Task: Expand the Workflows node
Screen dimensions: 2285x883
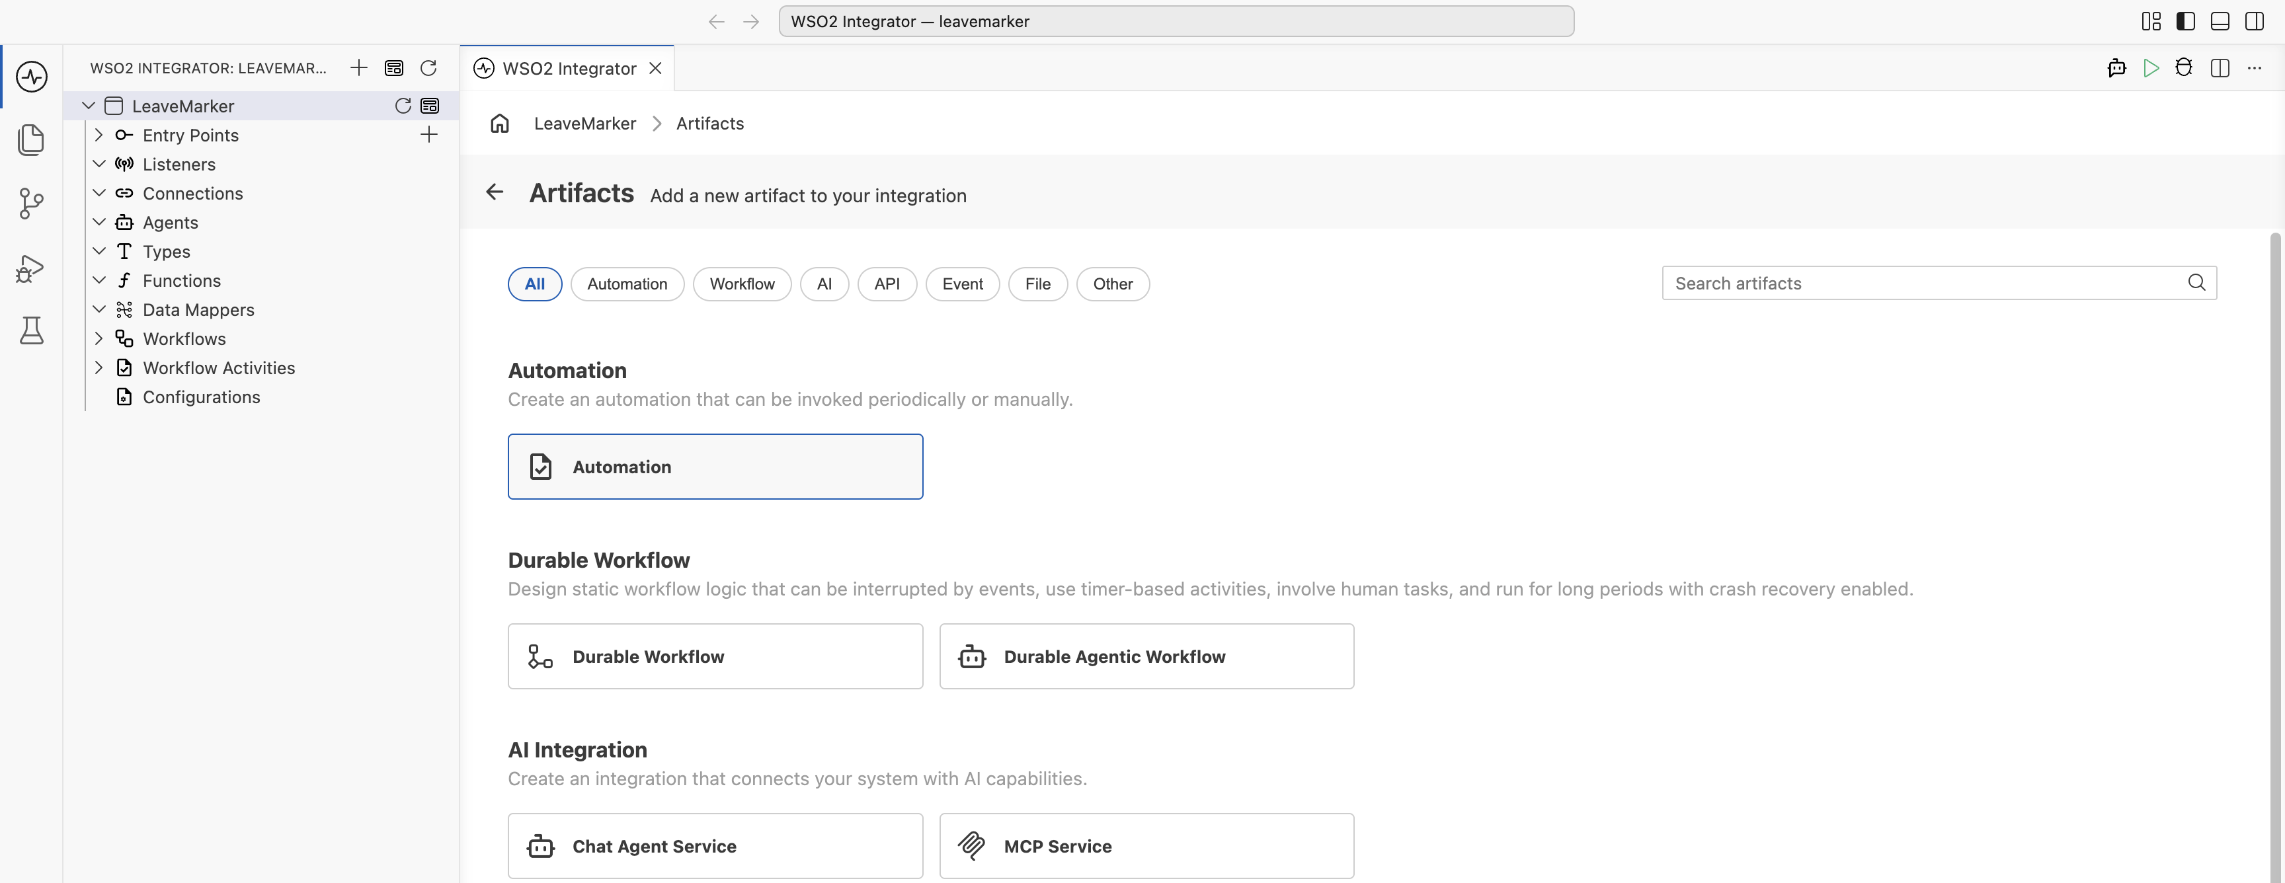Action: (x=99, y=338)
